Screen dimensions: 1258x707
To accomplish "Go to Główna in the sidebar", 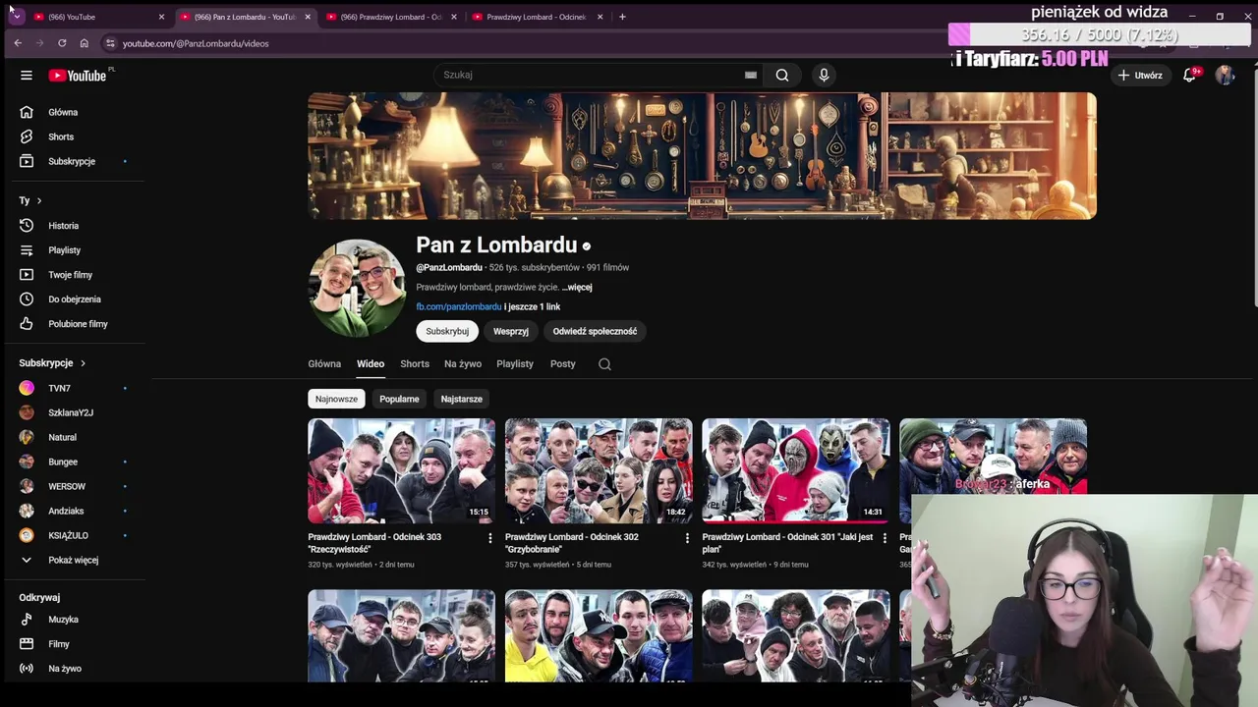I will click(x=63, y=112).
